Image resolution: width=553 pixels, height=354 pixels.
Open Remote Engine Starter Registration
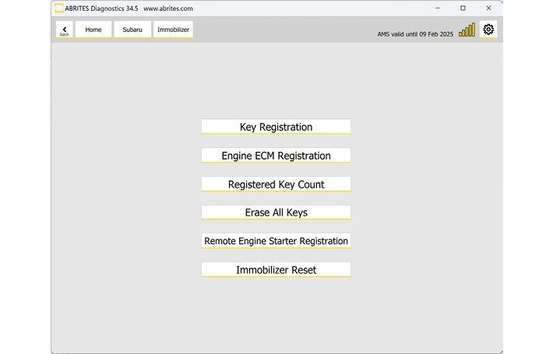pos(276,241)
